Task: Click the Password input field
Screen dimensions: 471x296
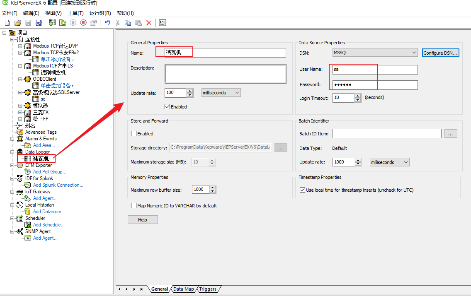Action: (375, 85)
